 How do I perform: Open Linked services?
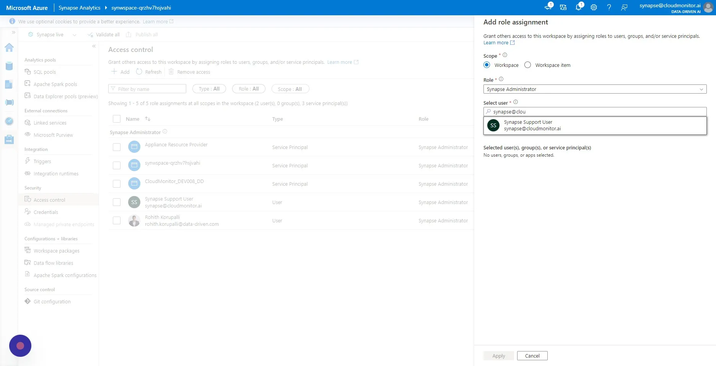point(50,123)
